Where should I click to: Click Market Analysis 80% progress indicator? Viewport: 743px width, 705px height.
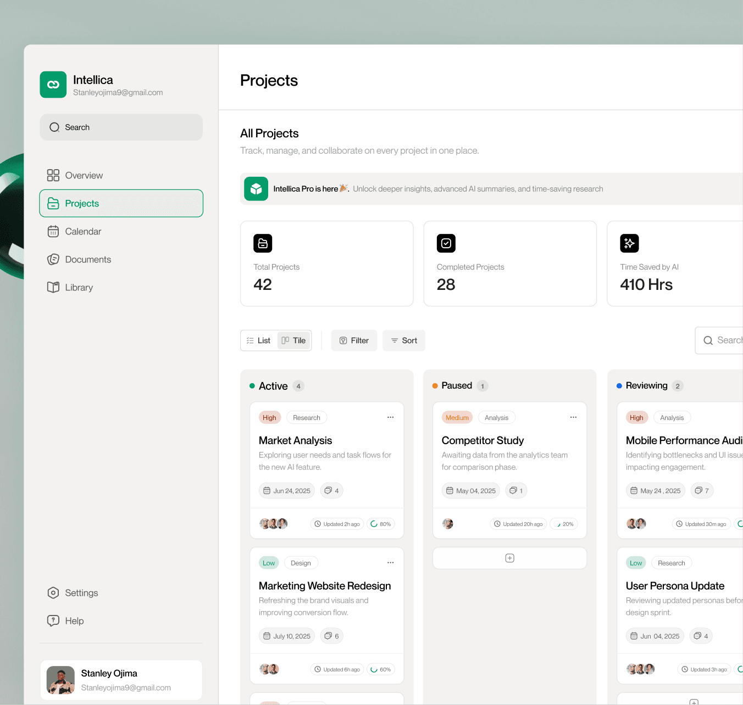pos(381,524)
